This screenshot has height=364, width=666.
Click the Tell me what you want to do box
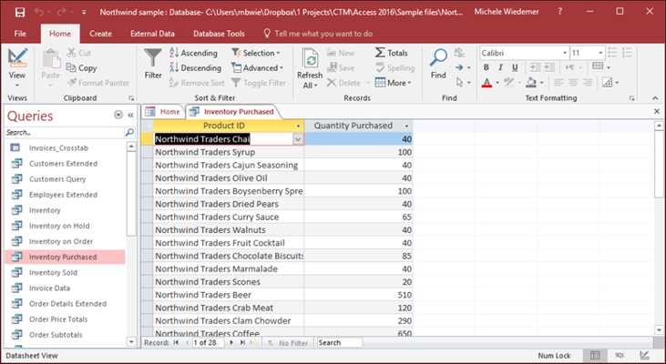318,34
